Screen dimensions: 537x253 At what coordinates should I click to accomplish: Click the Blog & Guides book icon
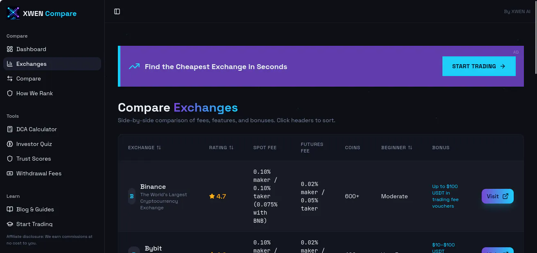pos(10,209)
